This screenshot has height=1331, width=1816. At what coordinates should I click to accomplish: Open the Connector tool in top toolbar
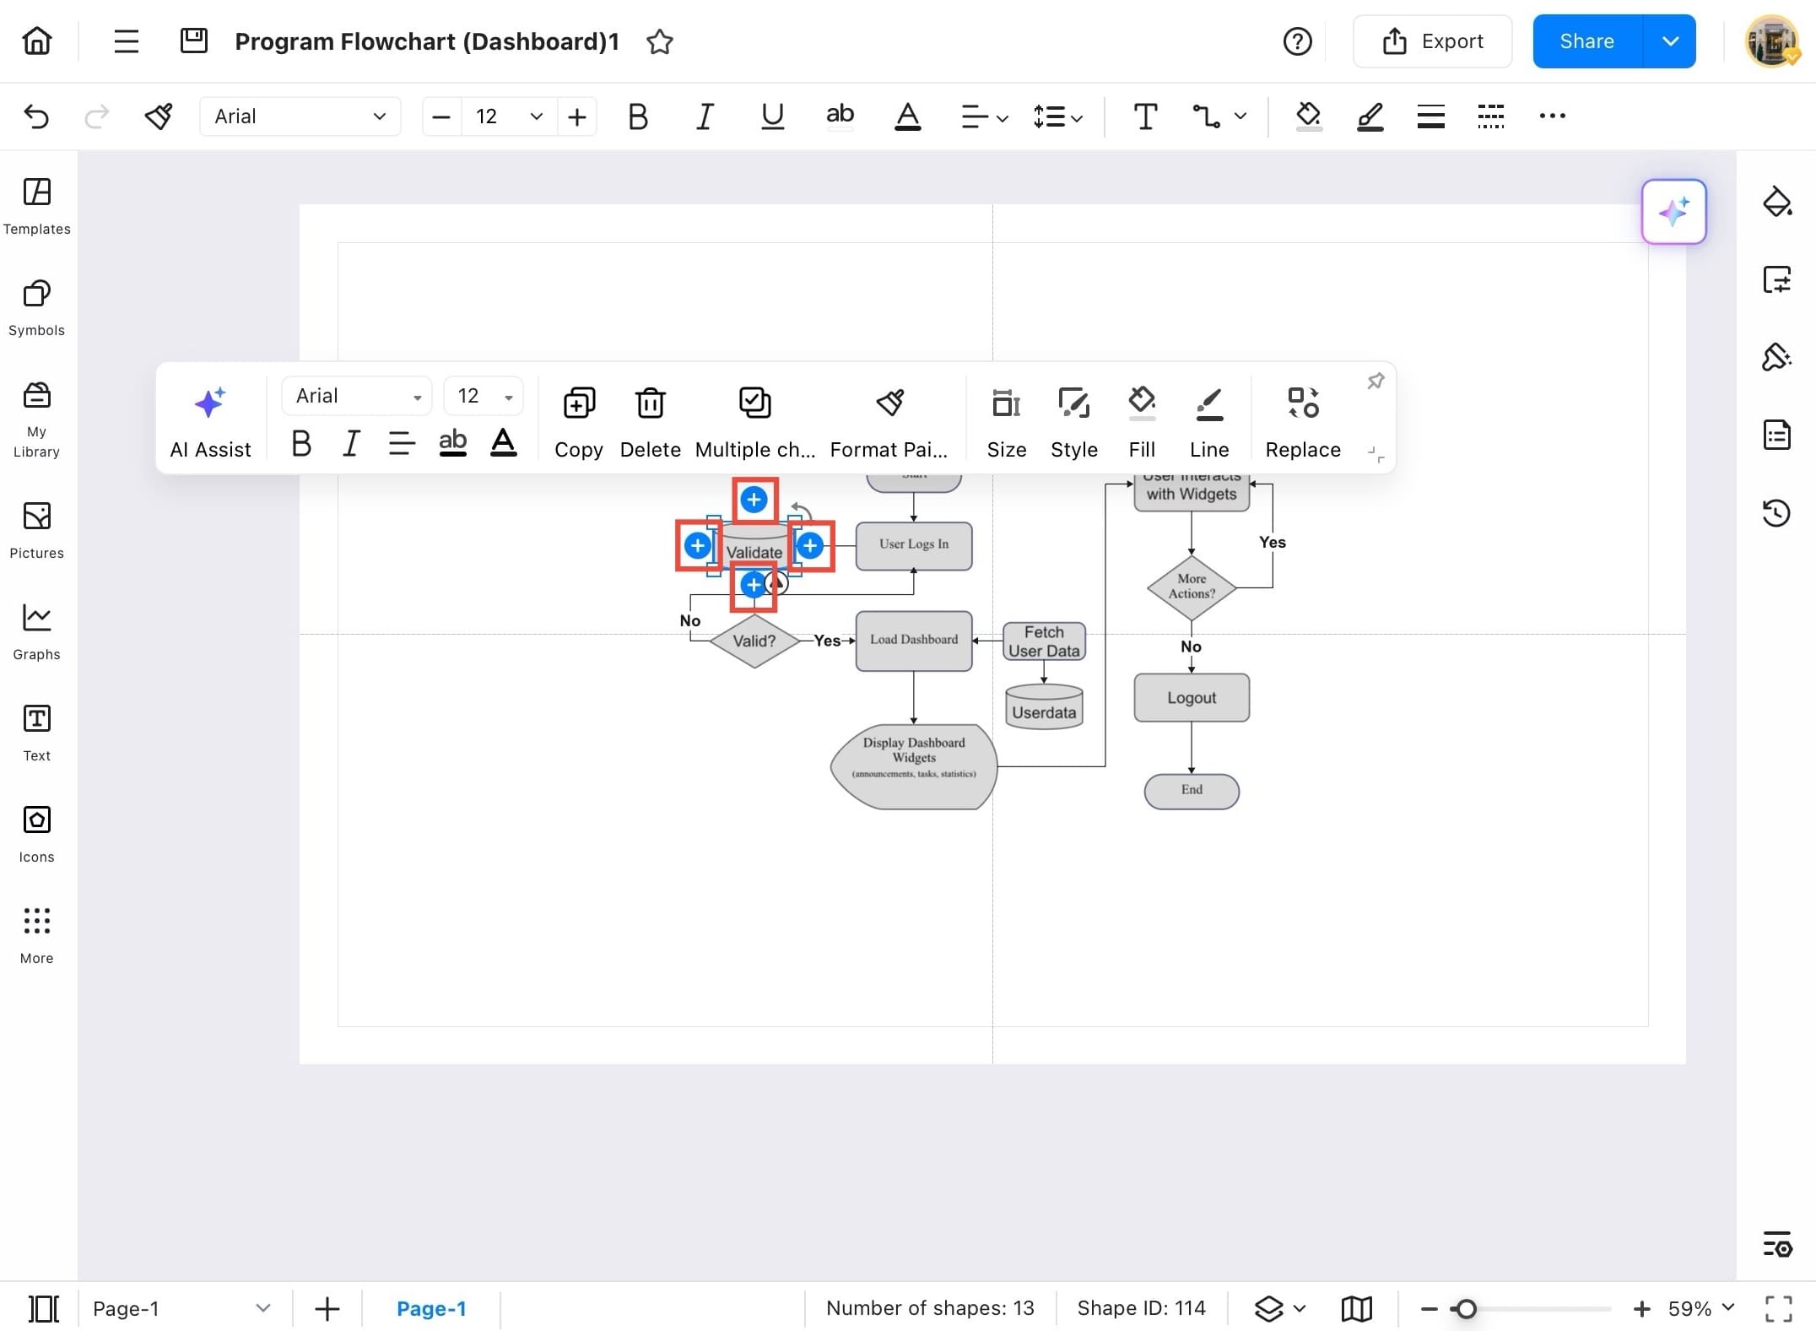[1207, 116]
